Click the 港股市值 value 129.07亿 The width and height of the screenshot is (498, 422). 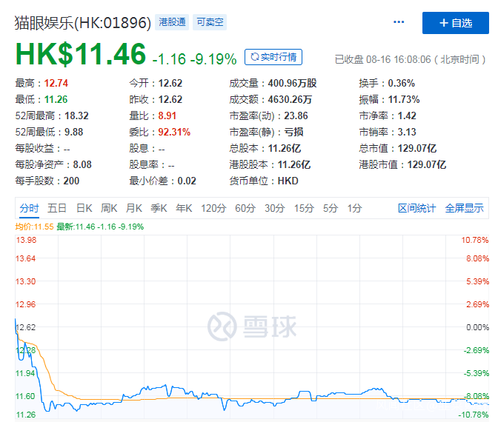427,164
